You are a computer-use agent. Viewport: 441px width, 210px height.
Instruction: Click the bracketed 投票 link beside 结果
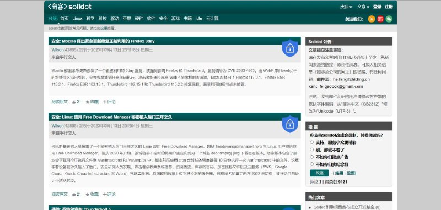[x=351, y=173]
